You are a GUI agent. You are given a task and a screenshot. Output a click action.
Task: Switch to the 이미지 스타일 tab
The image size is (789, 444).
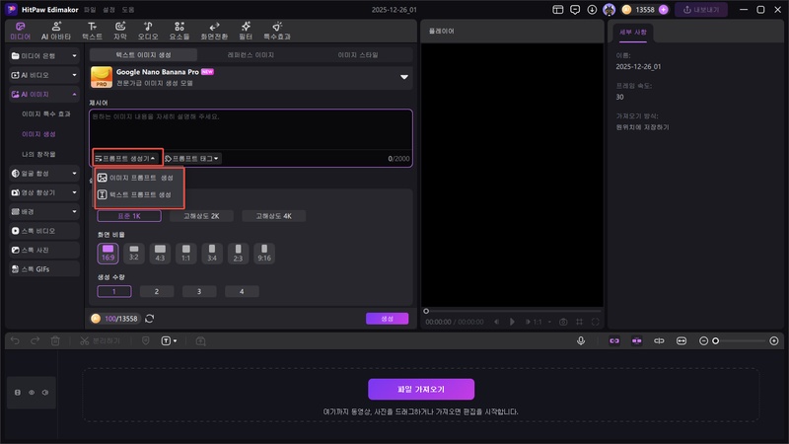[x=358, y=55]
